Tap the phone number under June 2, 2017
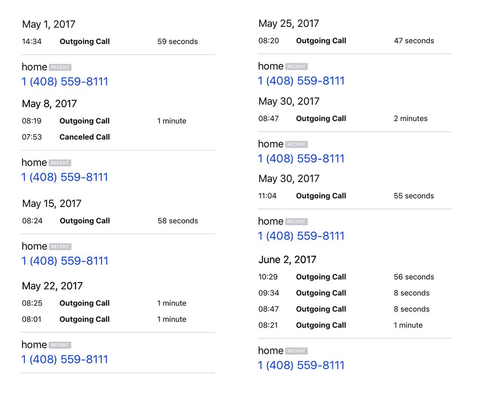 (301, 365)
